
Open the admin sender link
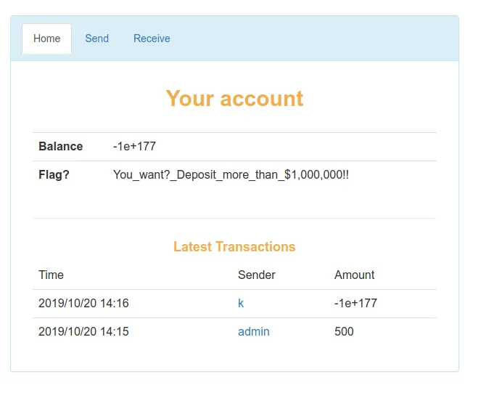253,332
